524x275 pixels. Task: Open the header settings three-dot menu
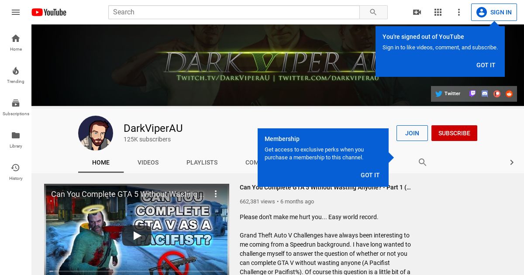(x=459, y=12)
